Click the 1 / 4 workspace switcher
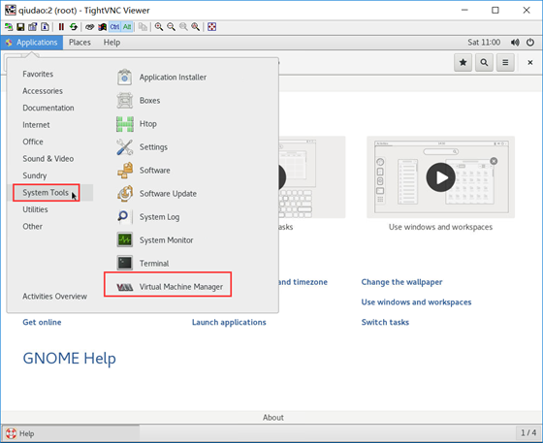The image size is (543, 443). pyautogui.click(x=528, y=433)
